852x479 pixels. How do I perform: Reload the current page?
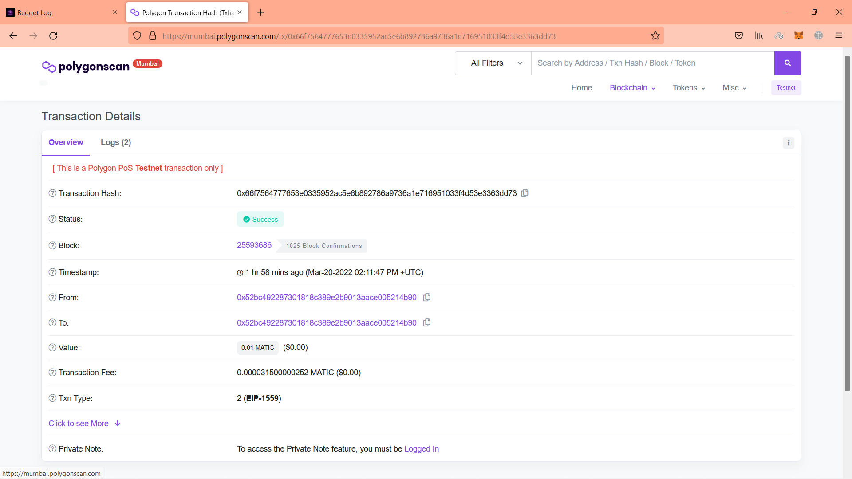coord(53,36)
